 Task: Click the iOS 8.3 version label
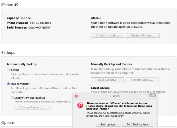tap(96, 18)
